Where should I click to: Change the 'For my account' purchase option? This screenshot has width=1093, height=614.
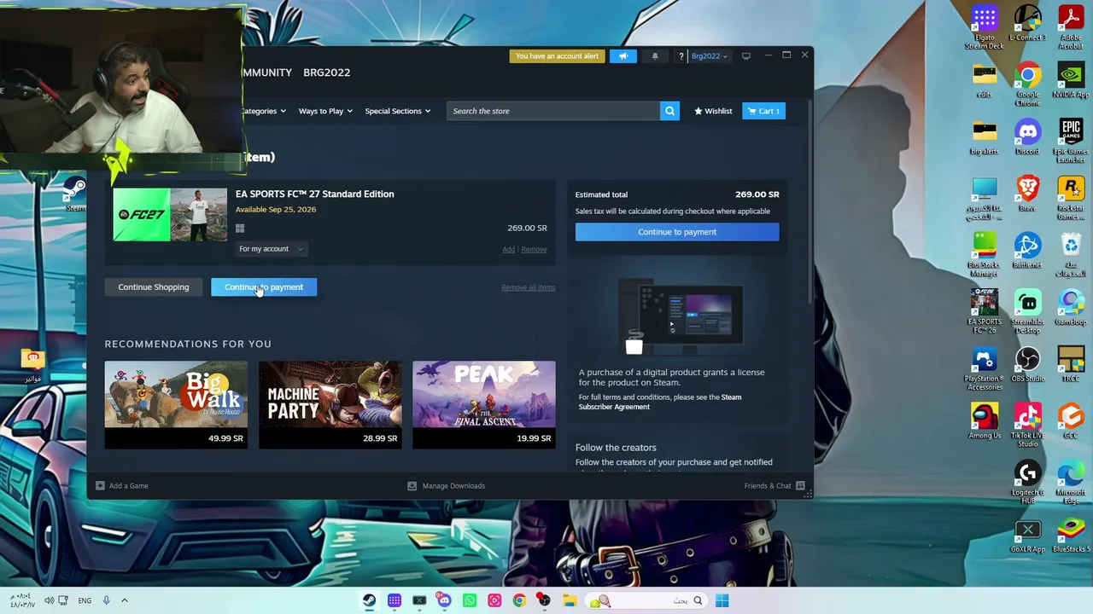coord(271,249)
